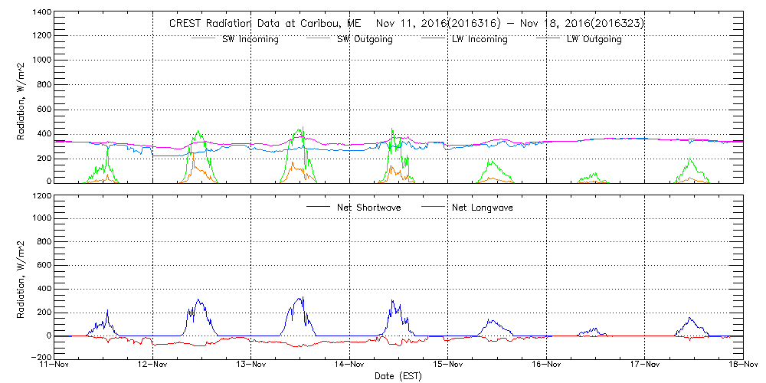
Task: Click the date range 'Nov 11, 2016(2016316)' in the title
Action: (x=438, y=24)
